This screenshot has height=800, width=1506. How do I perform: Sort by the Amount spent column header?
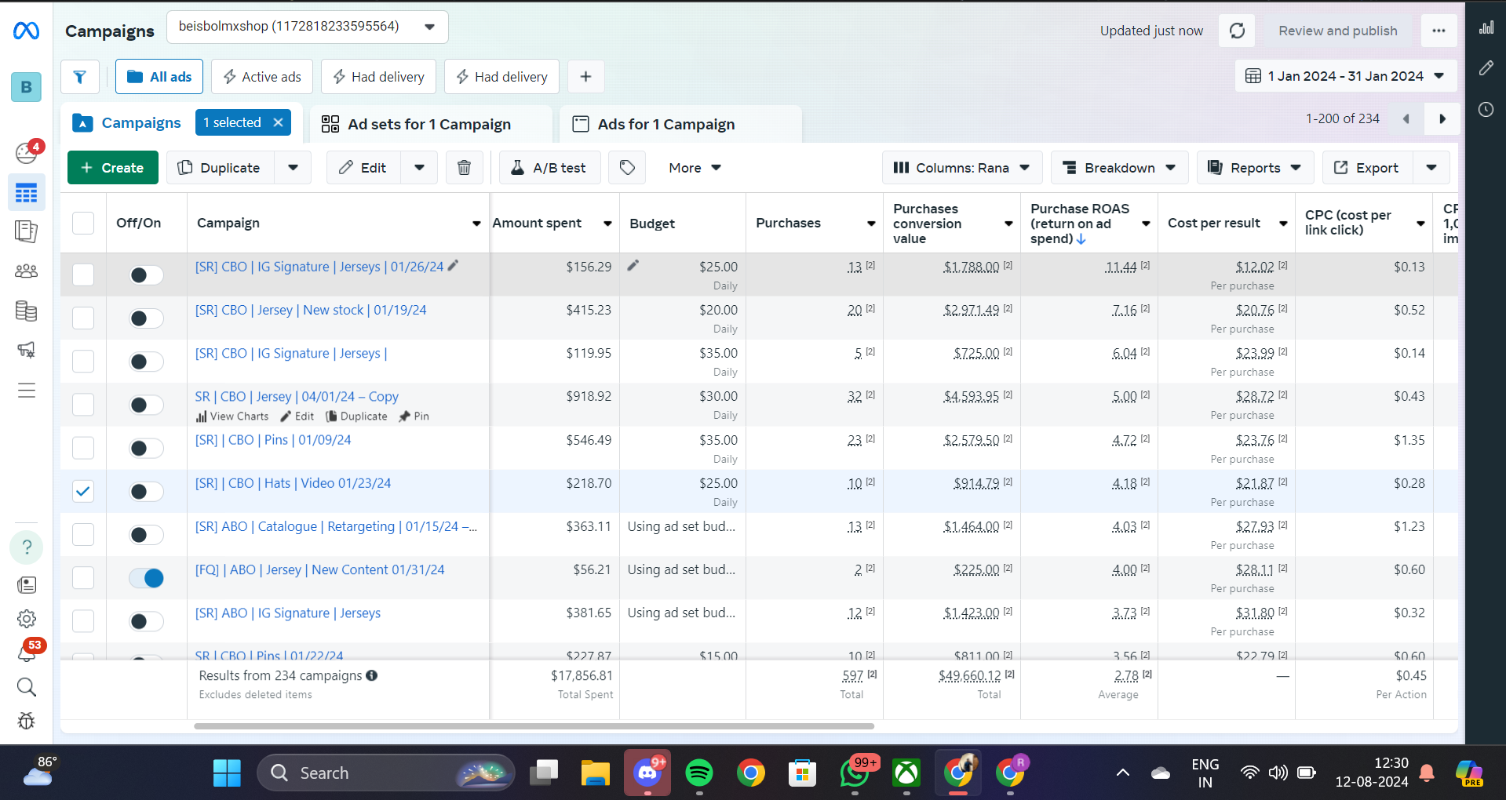[x=537, y=224]
